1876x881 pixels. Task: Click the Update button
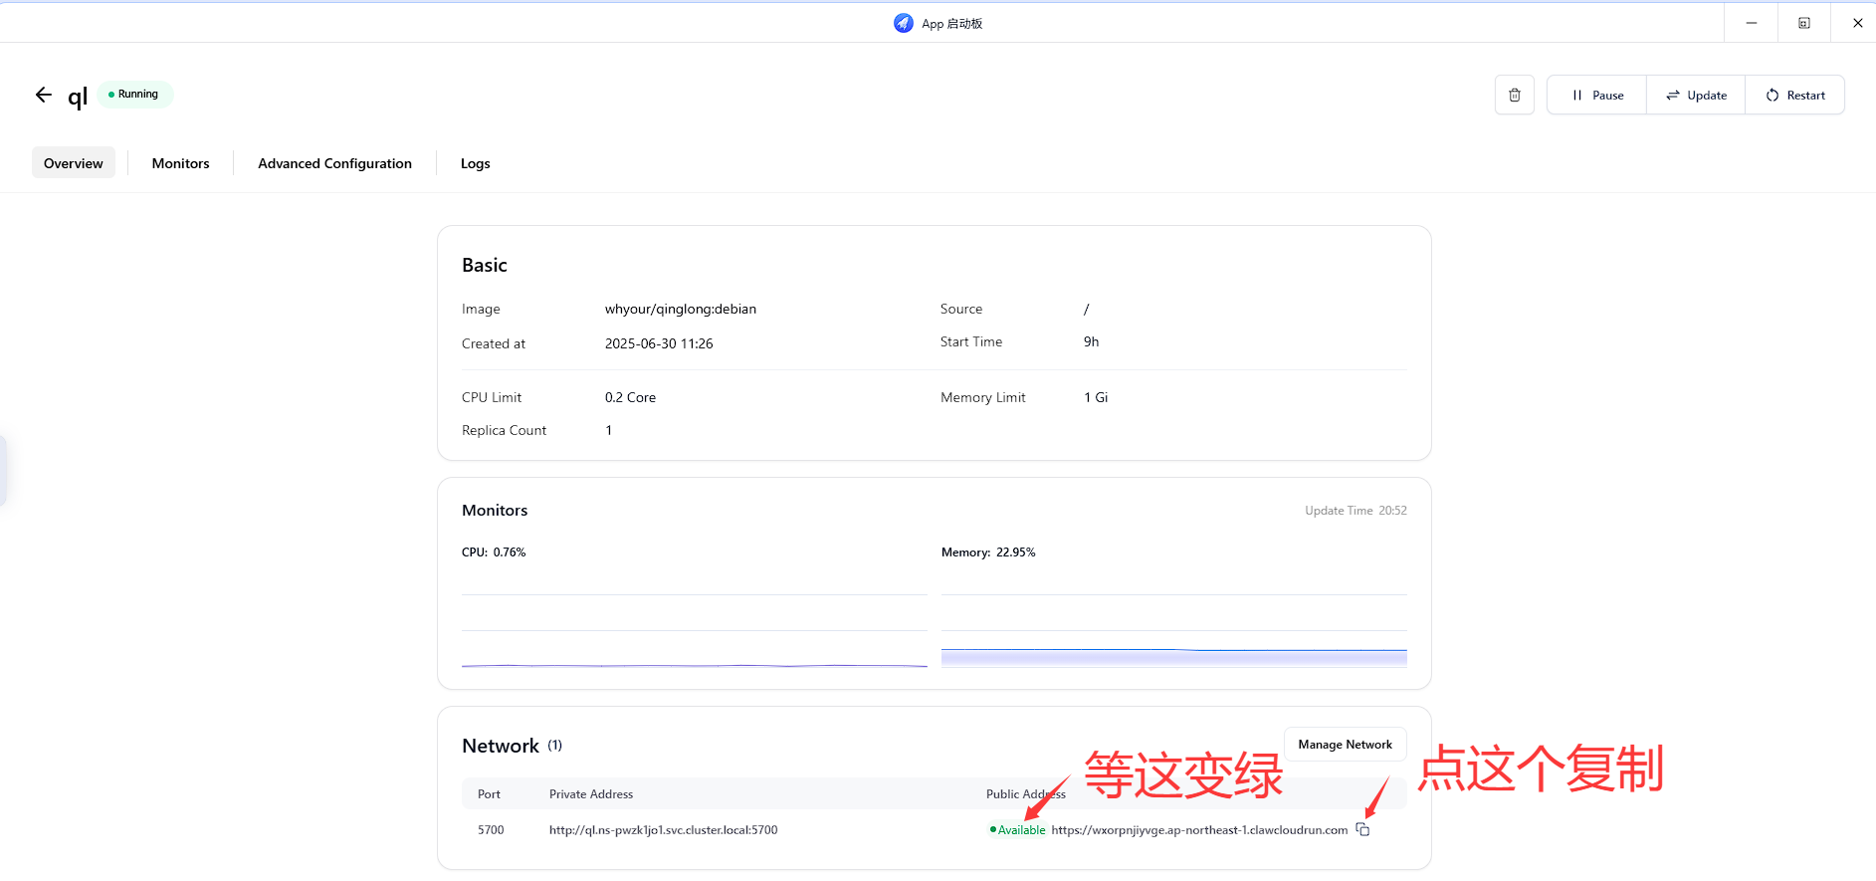point(1696,96)
